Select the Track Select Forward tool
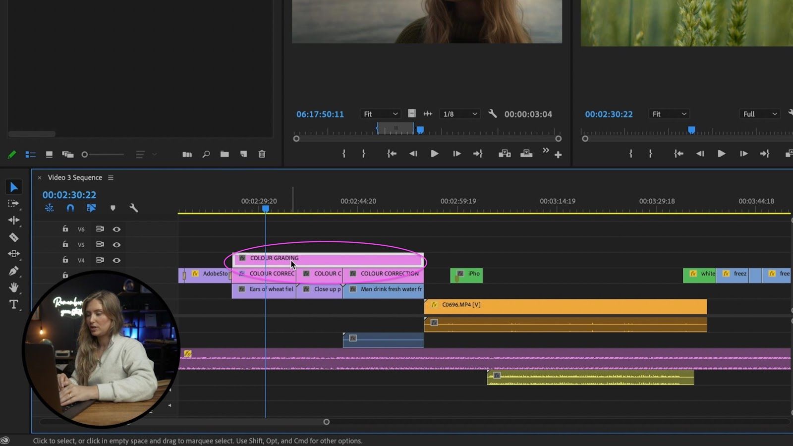Screen dimensions: 793x446 (x=13, y=204)
